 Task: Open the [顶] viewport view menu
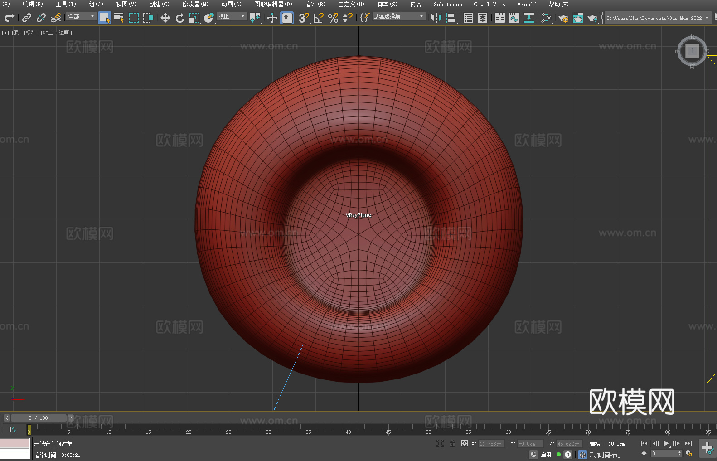tap(17, 33)
